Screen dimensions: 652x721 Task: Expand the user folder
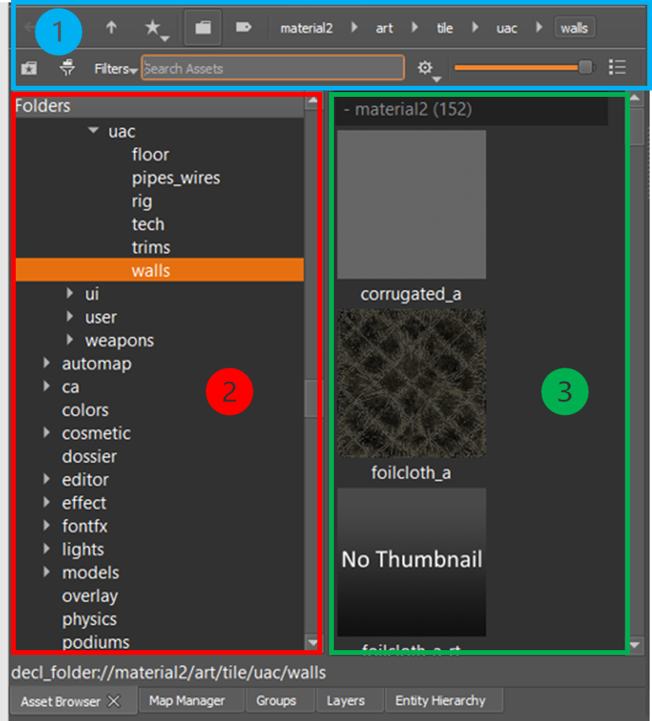point(69,316)
